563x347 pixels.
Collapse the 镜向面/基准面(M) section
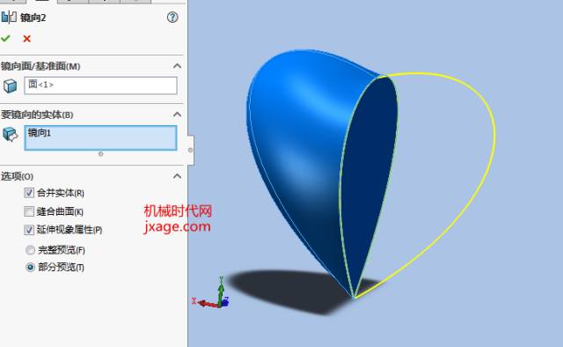click(177, 66)
